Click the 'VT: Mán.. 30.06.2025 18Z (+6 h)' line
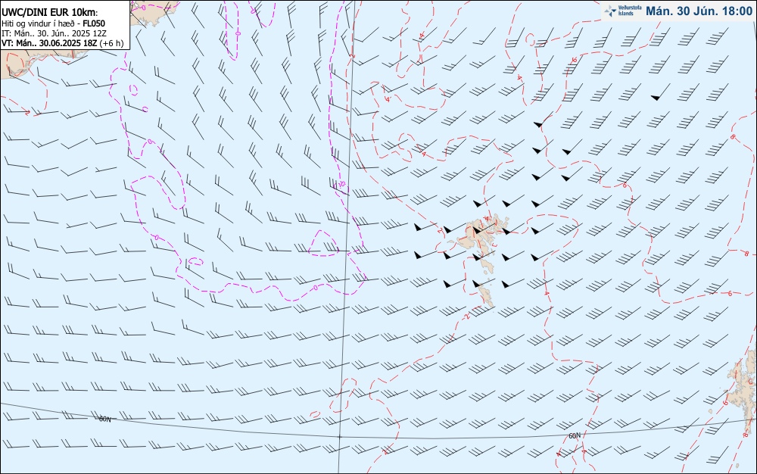The height and width of the screenshot is (474, 757). (63, 43)
